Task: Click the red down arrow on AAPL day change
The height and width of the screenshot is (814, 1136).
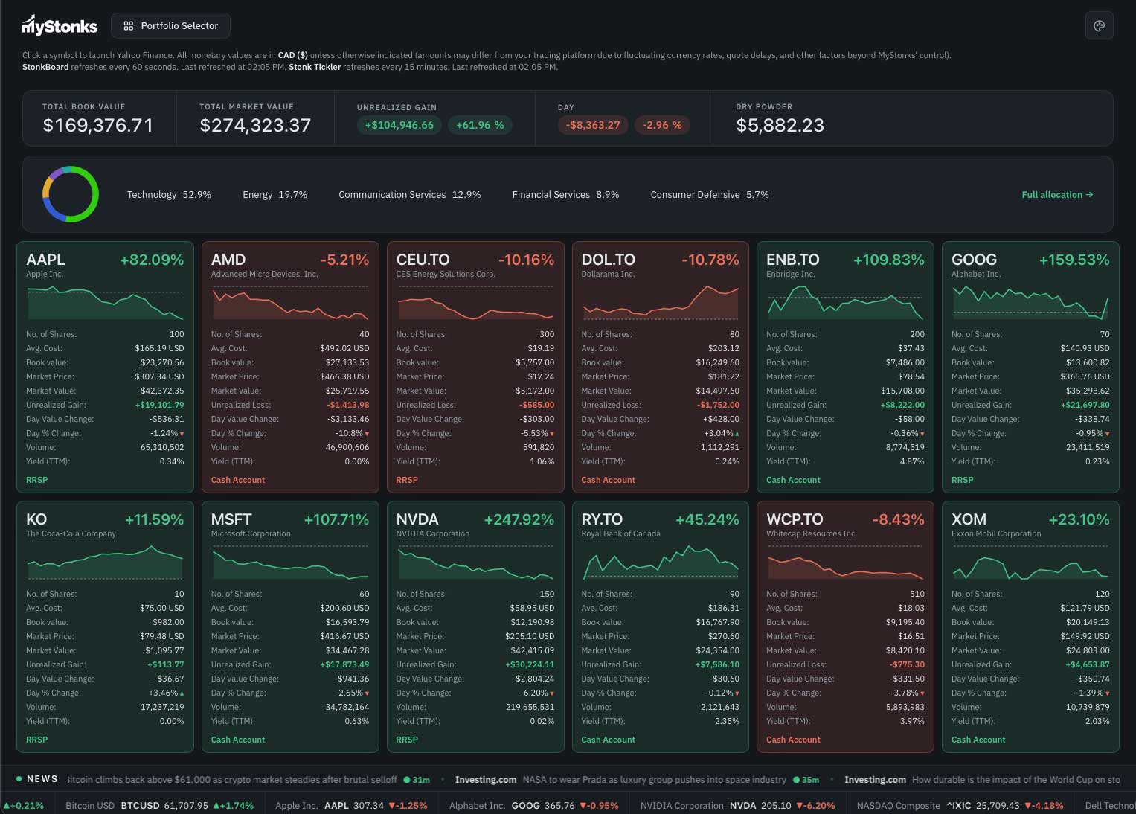Action: pos(182,434)
